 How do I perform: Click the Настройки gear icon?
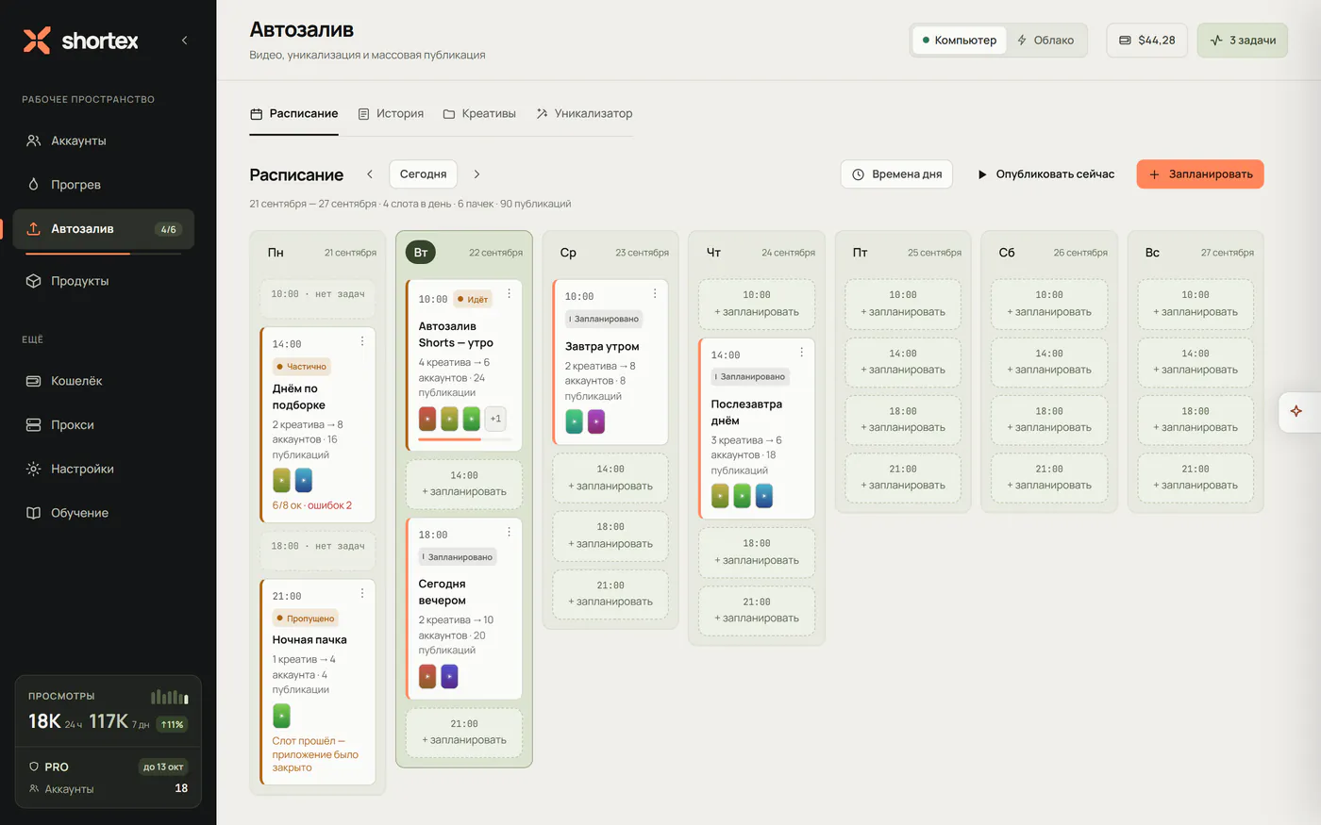coord(33,469)
